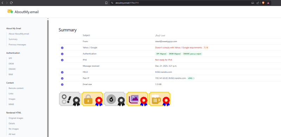This screenshot has width=281, height=137.
Task: Click the grey IPv6 number six badge
Action: [115, 99]
